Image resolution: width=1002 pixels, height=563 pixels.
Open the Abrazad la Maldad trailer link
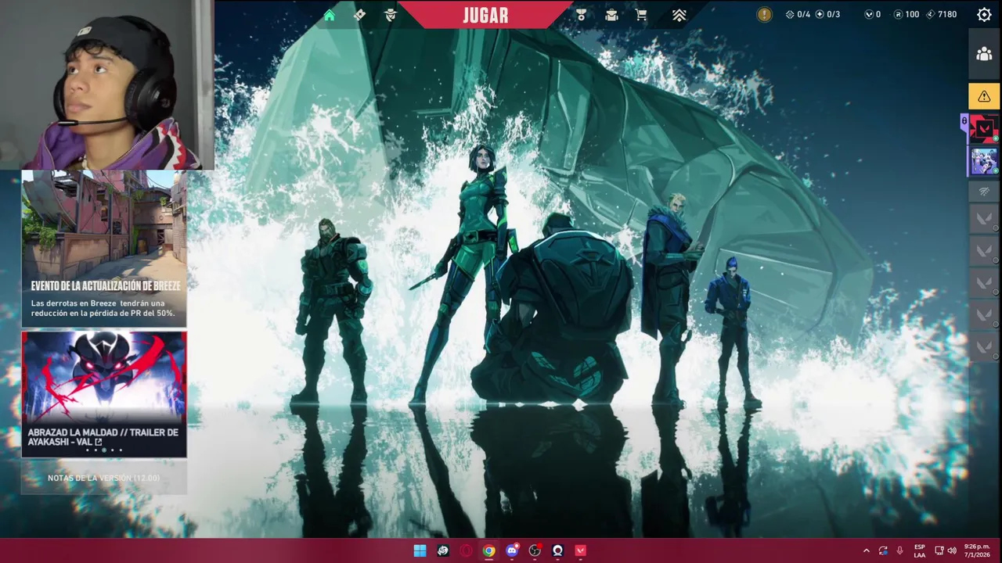[x=103, y=437]
